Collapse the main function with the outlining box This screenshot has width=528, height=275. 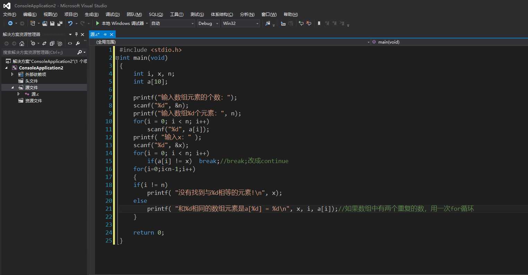tap(117, 58)
